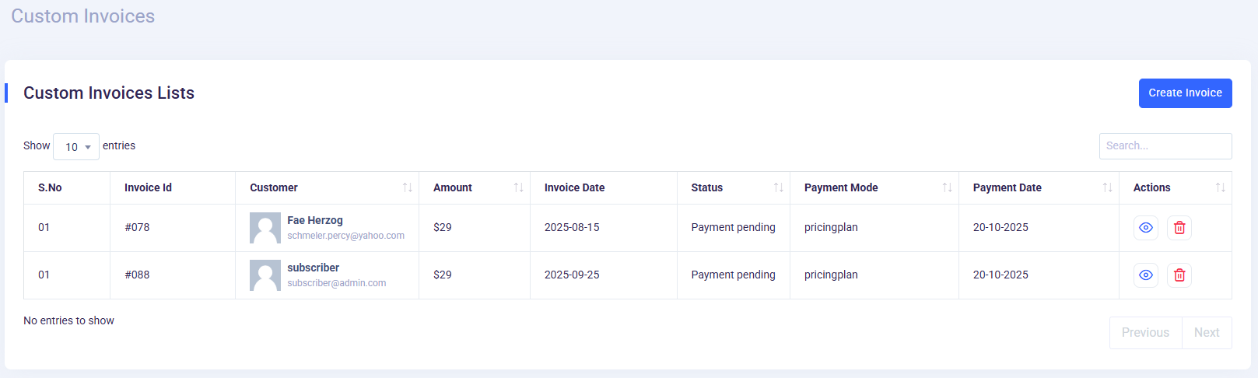The width and height of the screenshot is (1258, 378).
Task: Sort table by the Amount column arrows
Action: [518, 188]
